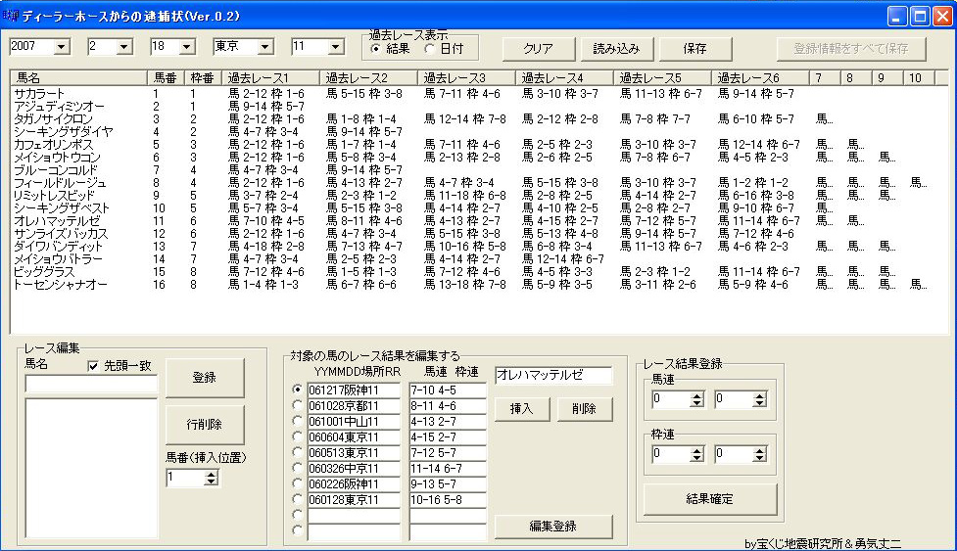Click the 保存 button
Screen dimensions: 957x551
694,48
